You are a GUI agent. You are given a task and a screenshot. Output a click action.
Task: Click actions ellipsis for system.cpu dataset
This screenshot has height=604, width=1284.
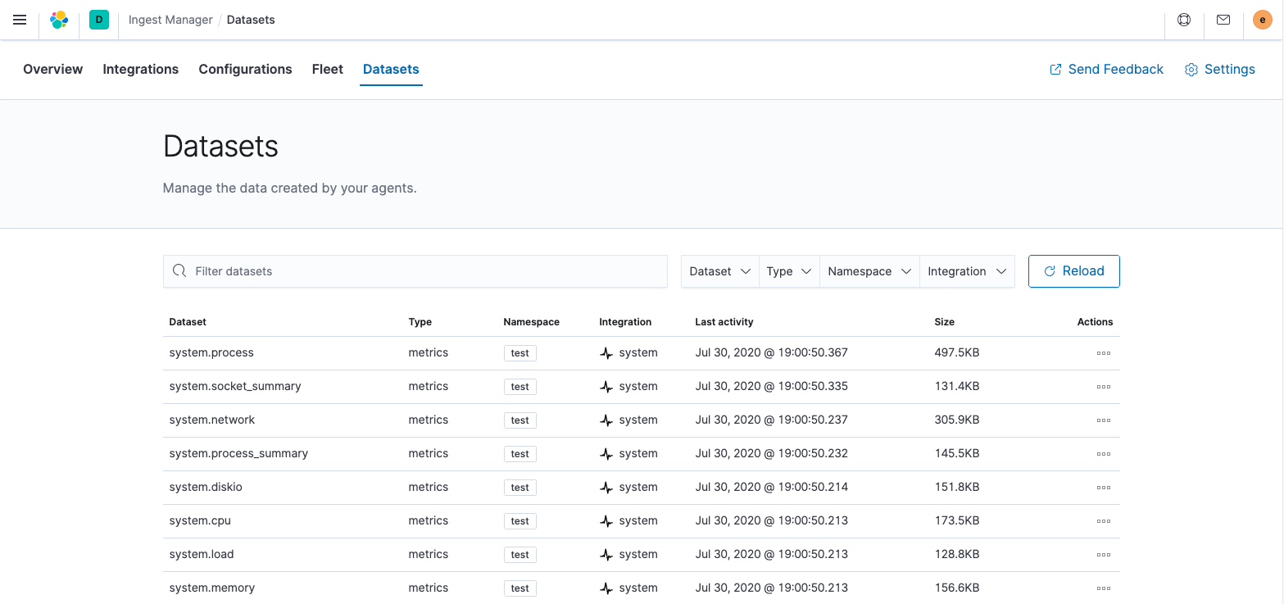(1103, 521)
